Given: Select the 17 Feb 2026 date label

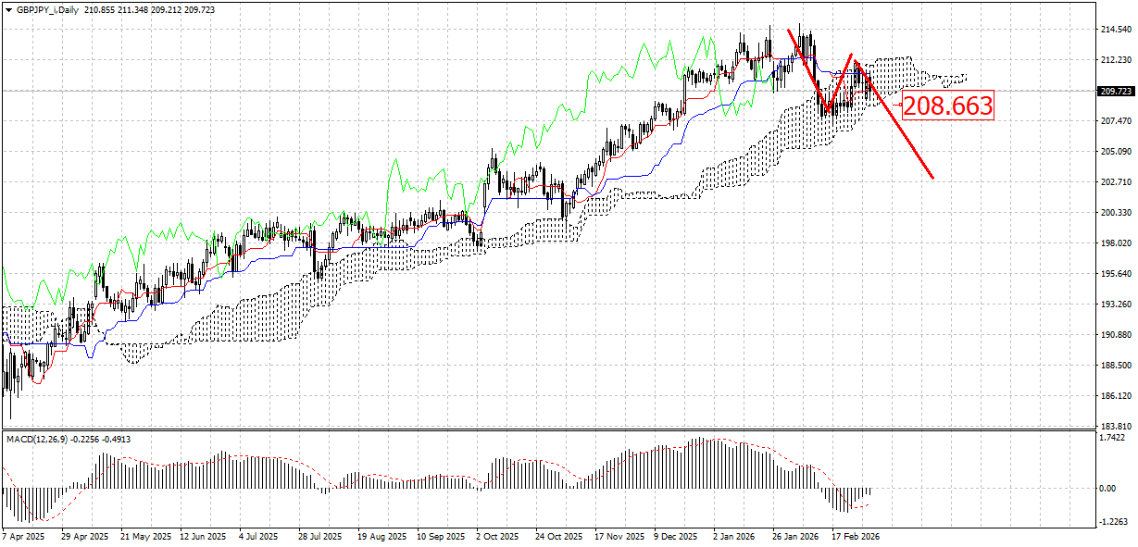Looking at the screenshot, I should click(855, 536).
